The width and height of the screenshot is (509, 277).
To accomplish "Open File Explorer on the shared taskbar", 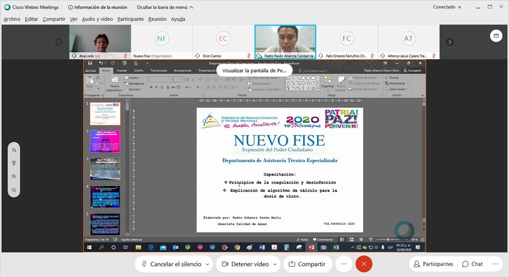I will pyautogui.click(x=138, y=247).
